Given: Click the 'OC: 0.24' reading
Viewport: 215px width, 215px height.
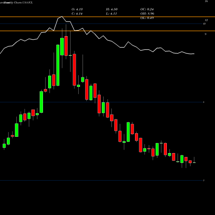Looking at the screenshot, I should [147, 9].
